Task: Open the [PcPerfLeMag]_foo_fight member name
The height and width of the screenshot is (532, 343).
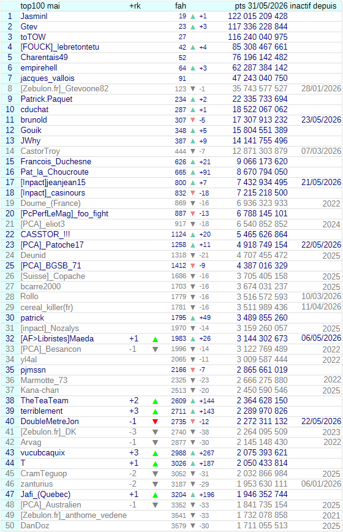Action: coord(64,214)
